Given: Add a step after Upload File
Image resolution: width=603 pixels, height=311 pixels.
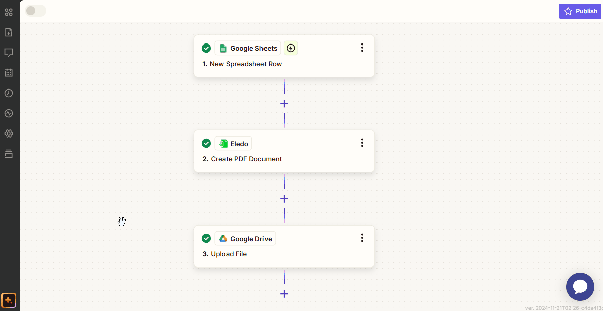Looking at the screenshot, I should (284, 294).
